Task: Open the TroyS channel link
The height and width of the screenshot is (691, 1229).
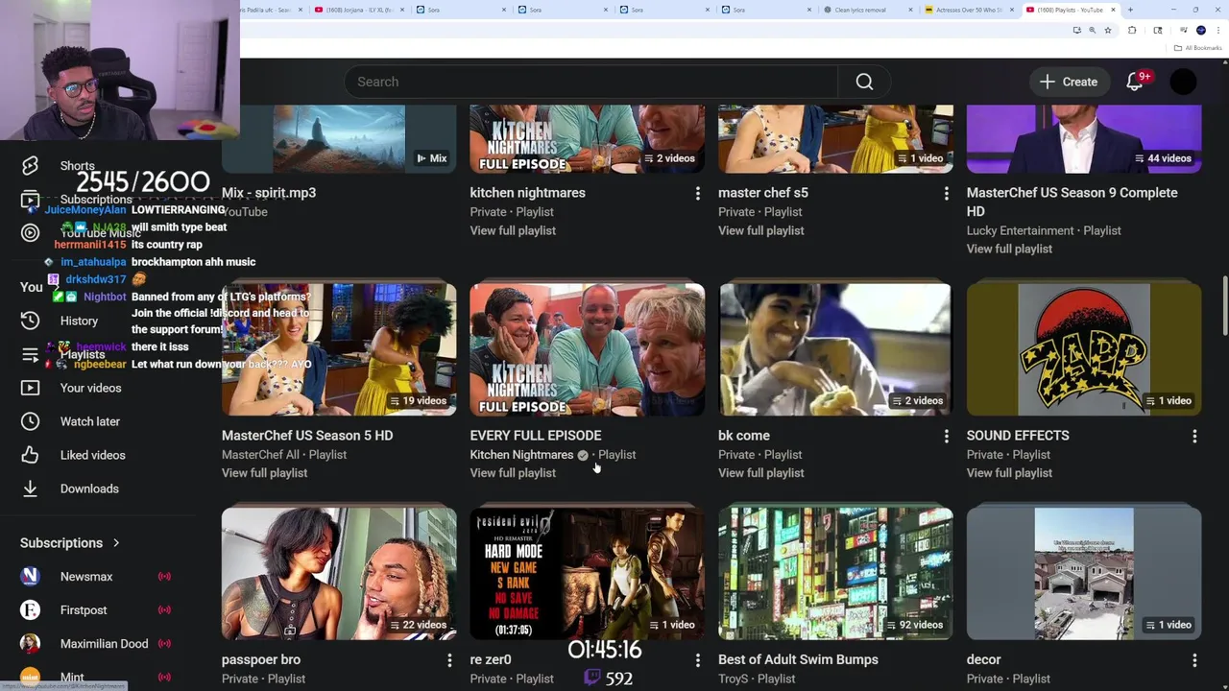Action: (736, 679)
